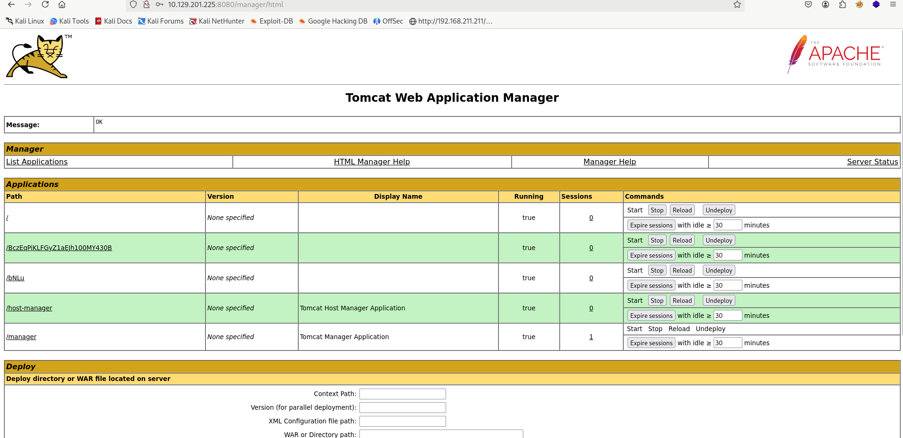Click idle minutes field in /bNLu row
This screenshot has width=903, height=438.
coord(728,285)
